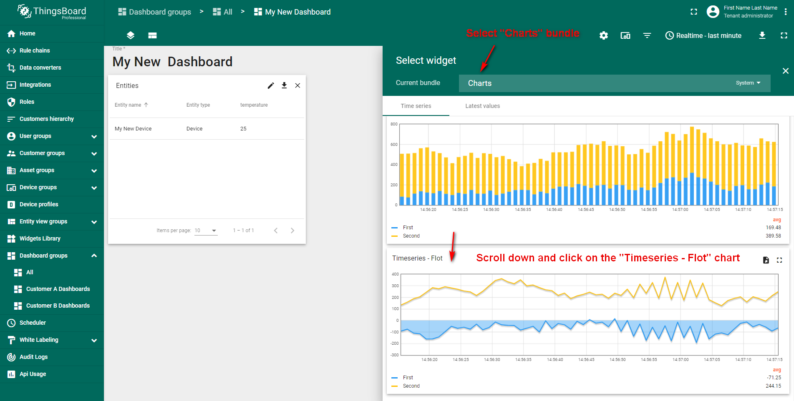
Task: Click the layers icon in dashboard toolbar
Action: pos(131,35)
